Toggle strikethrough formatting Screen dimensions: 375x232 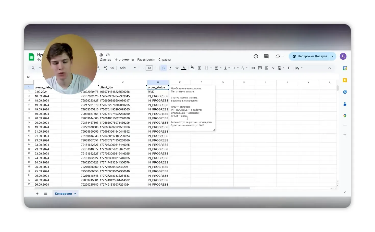pos(177,68)
